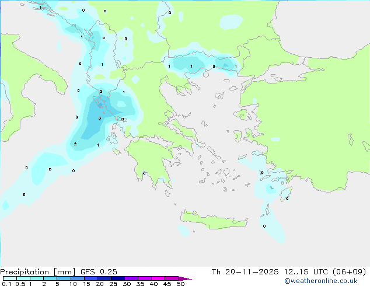Click the '0.1' legend scale label
This screenshot has height=286, width=370.
coord(6,284)
